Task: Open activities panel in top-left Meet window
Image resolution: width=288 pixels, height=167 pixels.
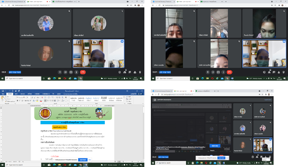Action: (135, 72)
